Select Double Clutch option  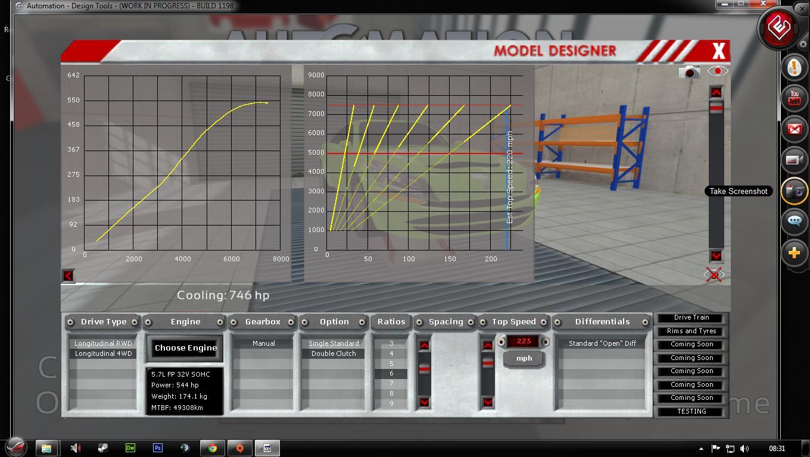[x=334, y=353]
